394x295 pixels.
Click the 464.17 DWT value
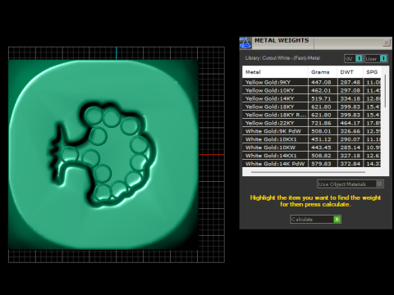point(350,123)
